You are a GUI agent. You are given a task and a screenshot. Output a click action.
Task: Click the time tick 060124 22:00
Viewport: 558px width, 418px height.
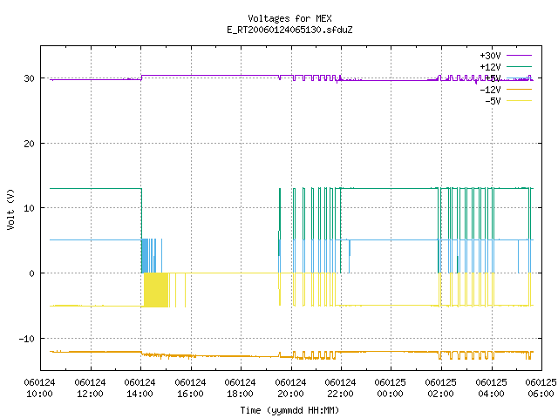tap(341, 388)
